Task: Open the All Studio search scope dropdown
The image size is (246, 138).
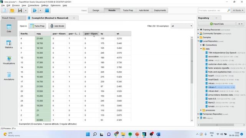Action: point(238,10)
